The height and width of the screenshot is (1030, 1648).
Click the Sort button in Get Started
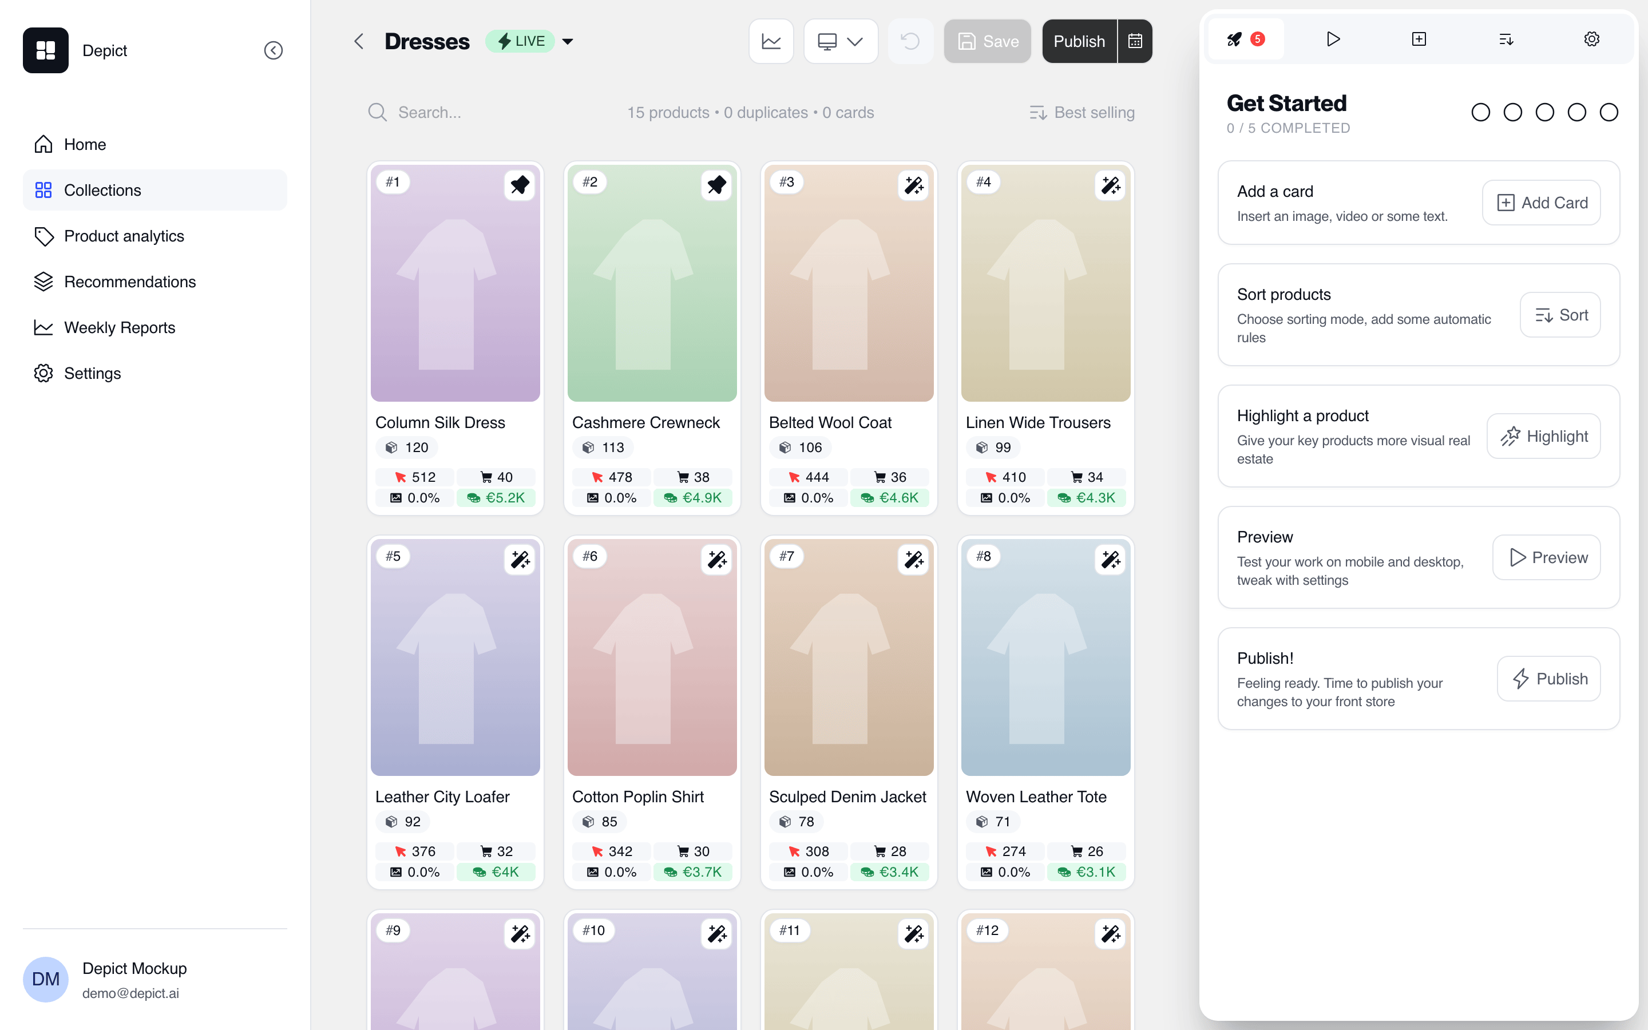click(1560, 315)
